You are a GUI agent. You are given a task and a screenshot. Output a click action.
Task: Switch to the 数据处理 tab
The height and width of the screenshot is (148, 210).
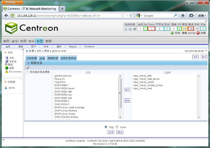point(53,58)
